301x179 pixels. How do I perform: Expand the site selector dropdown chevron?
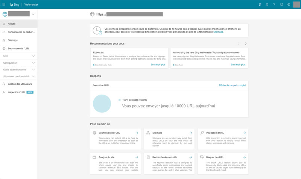tap(33, 14)
